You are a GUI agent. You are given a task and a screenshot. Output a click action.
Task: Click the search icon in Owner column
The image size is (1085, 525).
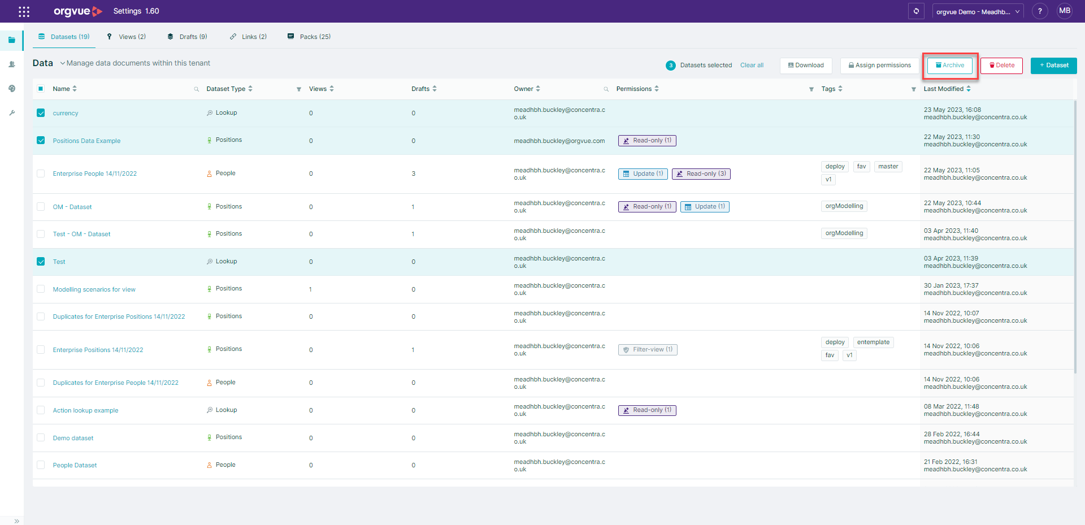tap(606, 89)
